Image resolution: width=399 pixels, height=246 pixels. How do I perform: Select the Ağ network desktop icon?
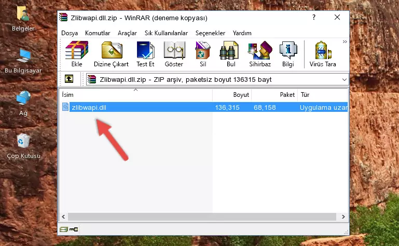click(x=23, y=103)
